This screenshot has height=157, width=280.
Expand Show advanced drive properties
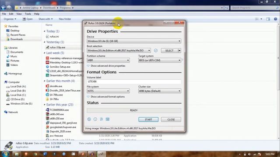(x=106, y=66)
